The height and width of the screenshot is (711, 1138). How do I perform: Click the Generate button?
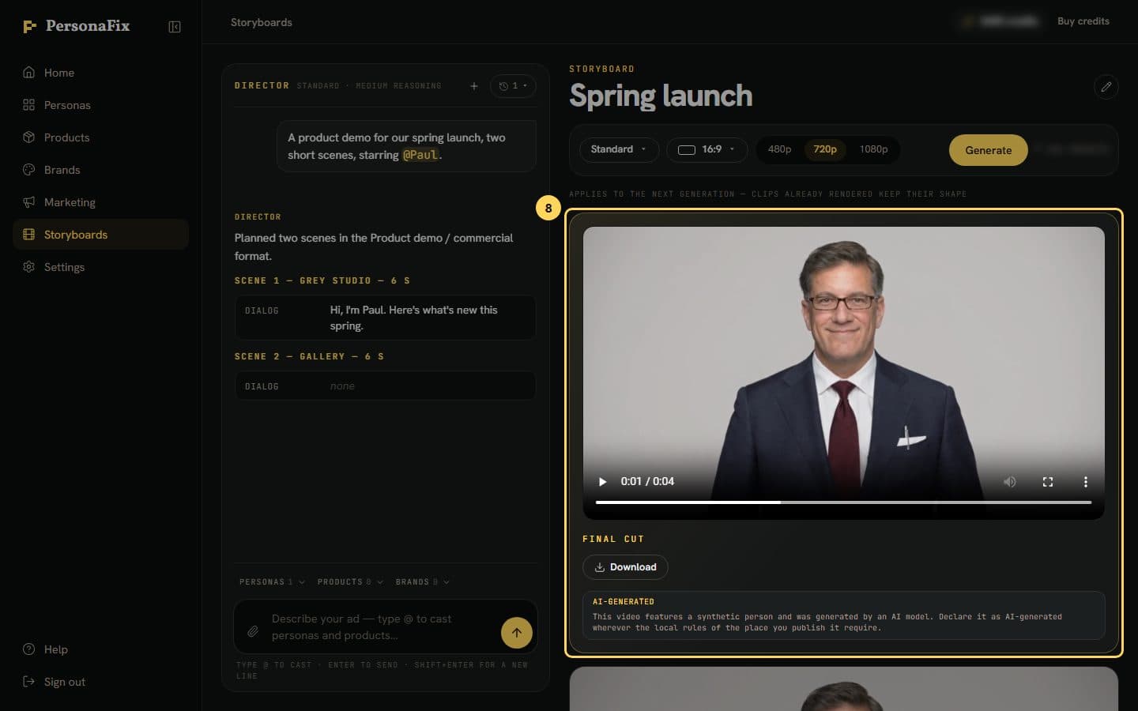tap(988, 150)
